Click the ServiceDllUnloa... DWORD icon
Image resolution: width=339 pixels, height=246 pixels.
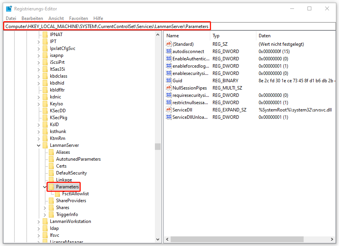coord(169,117)
